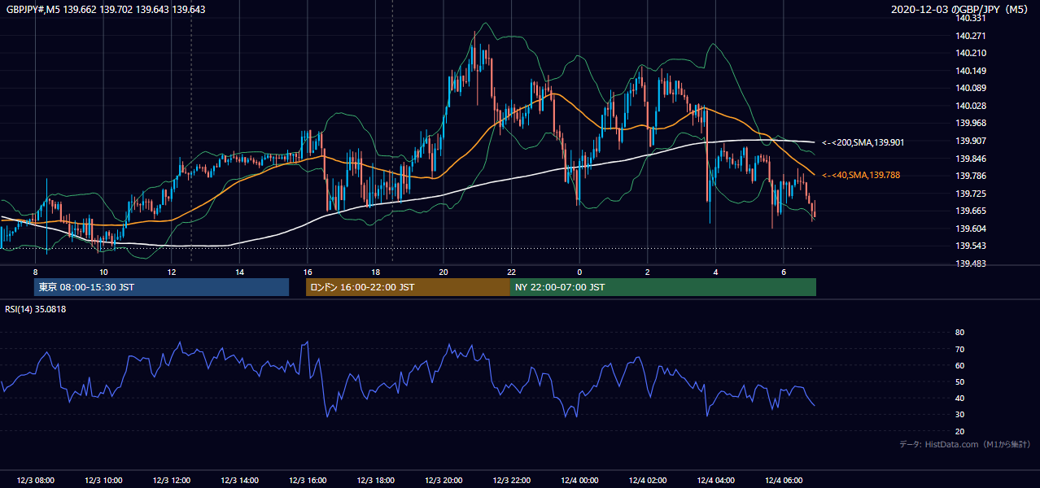Click hour tick 10 under the price chart
Image resolution: width=1040 pixels, height=488 pixels.
[103, 272]
